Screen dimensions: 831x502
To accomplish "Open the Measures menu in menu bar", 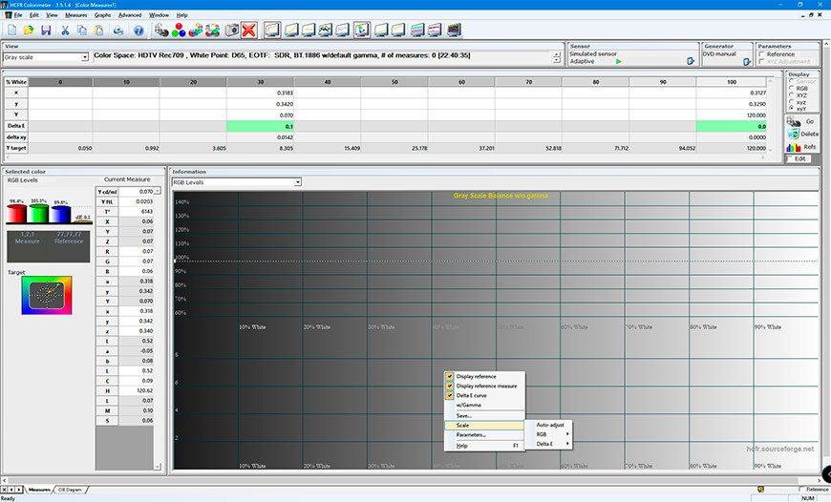I will [75, 15].
